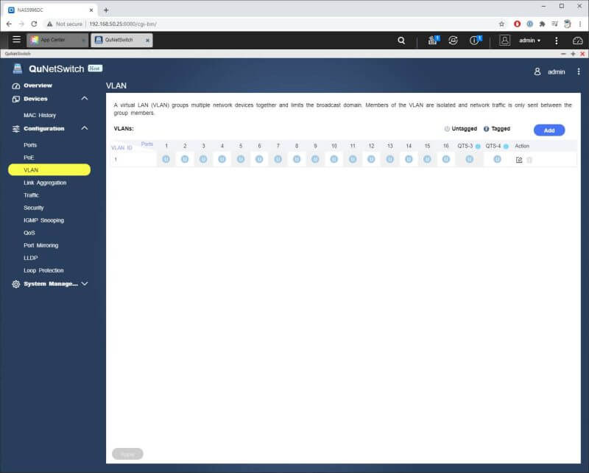Bookmark this page with the star icon
This screenshot has height=473, width=589.
tap(501, 24)
